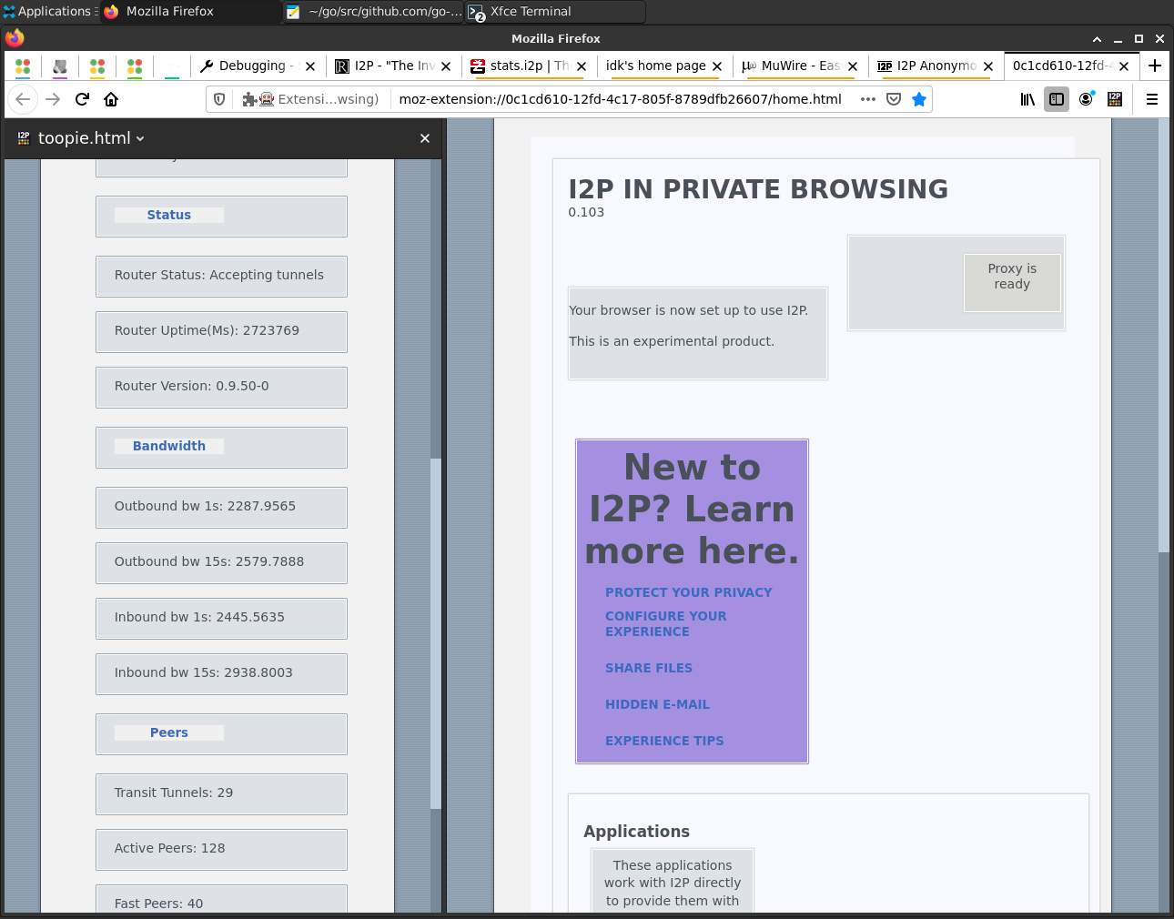Open PROTECT YOUR PRIVACY link

(689, 592)
